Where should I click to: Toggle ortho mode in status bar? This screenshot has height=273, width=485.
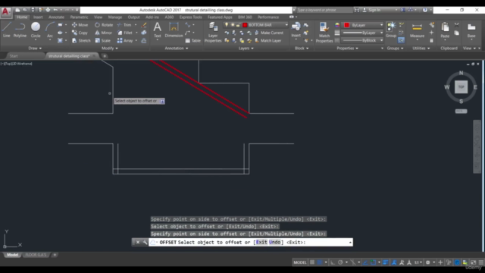[333, 262]
